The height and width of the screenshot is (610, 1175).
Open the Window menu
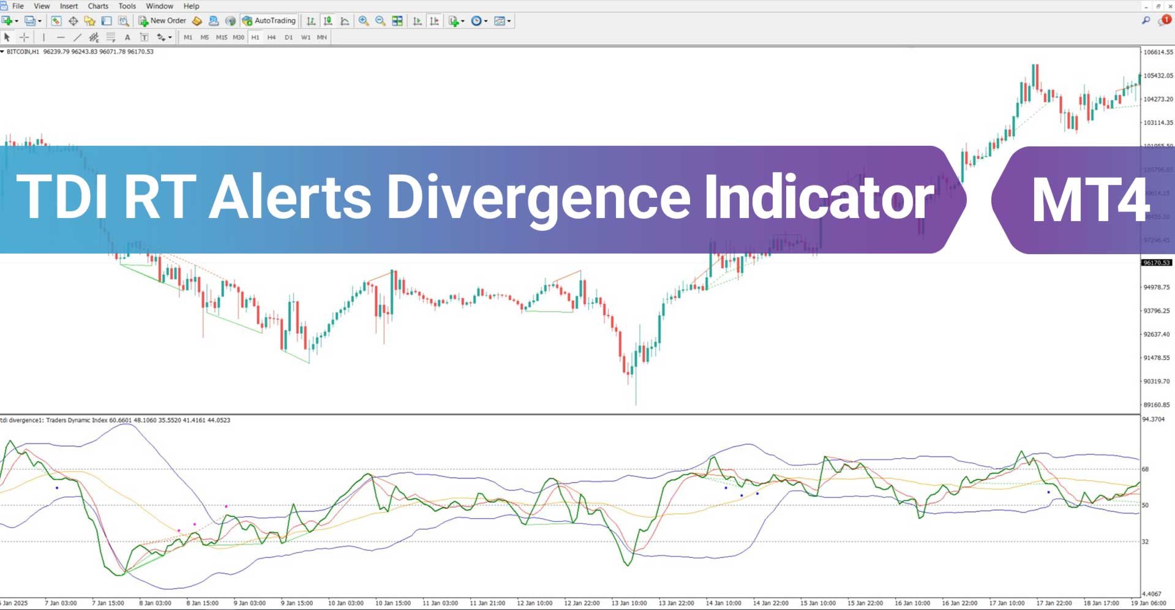159,6
